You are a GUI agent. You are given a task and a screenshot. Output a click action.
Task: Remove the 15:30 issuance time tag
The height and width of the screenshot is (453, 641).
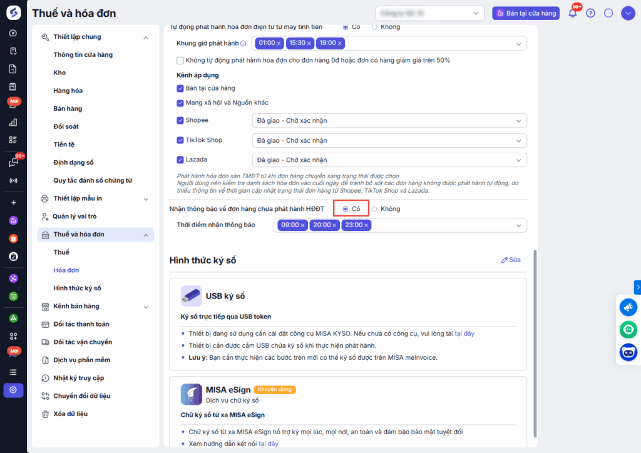click(309, 43)
